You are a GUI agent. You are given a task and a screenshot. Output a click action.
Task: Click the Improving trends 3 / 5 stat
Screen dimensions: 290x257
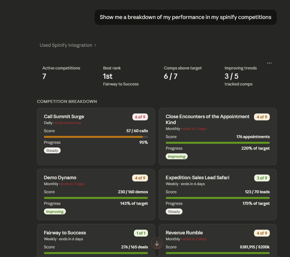(231, 77)
